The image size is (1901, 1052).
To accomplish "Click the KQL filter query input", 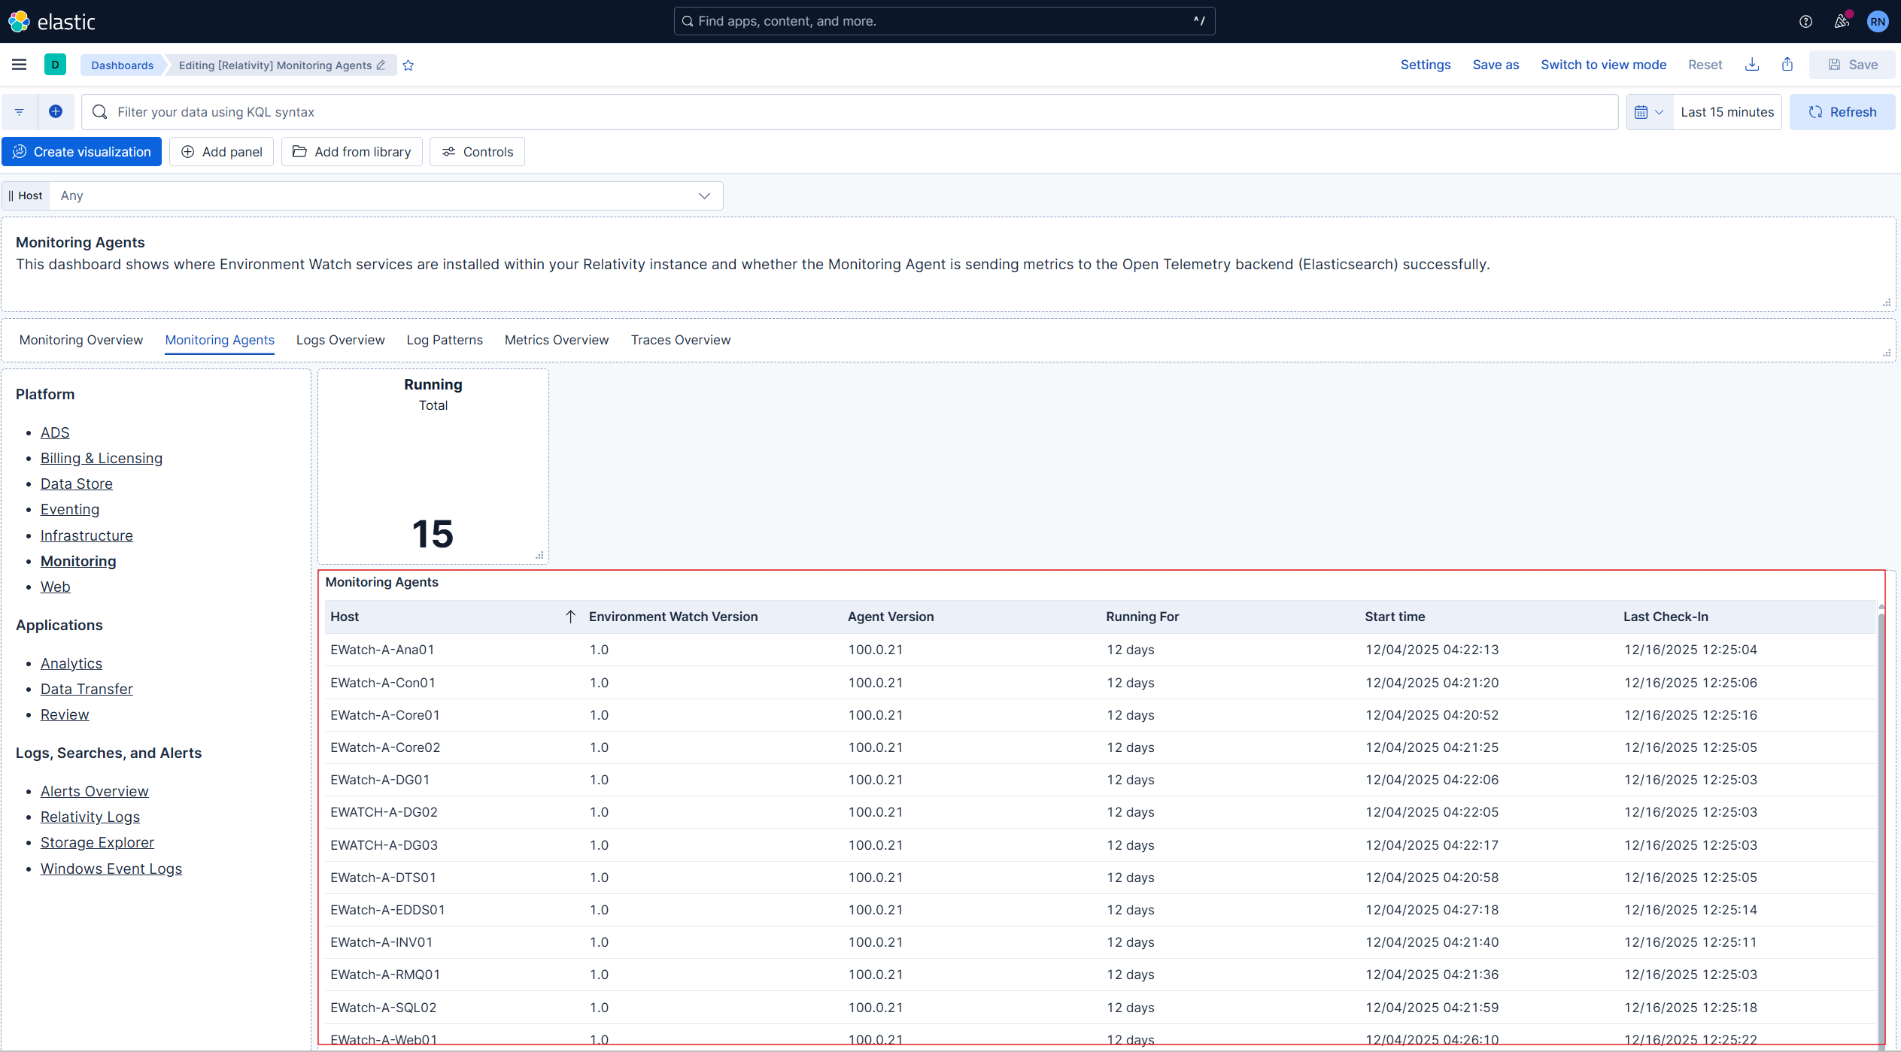I will tap(850, 112).
